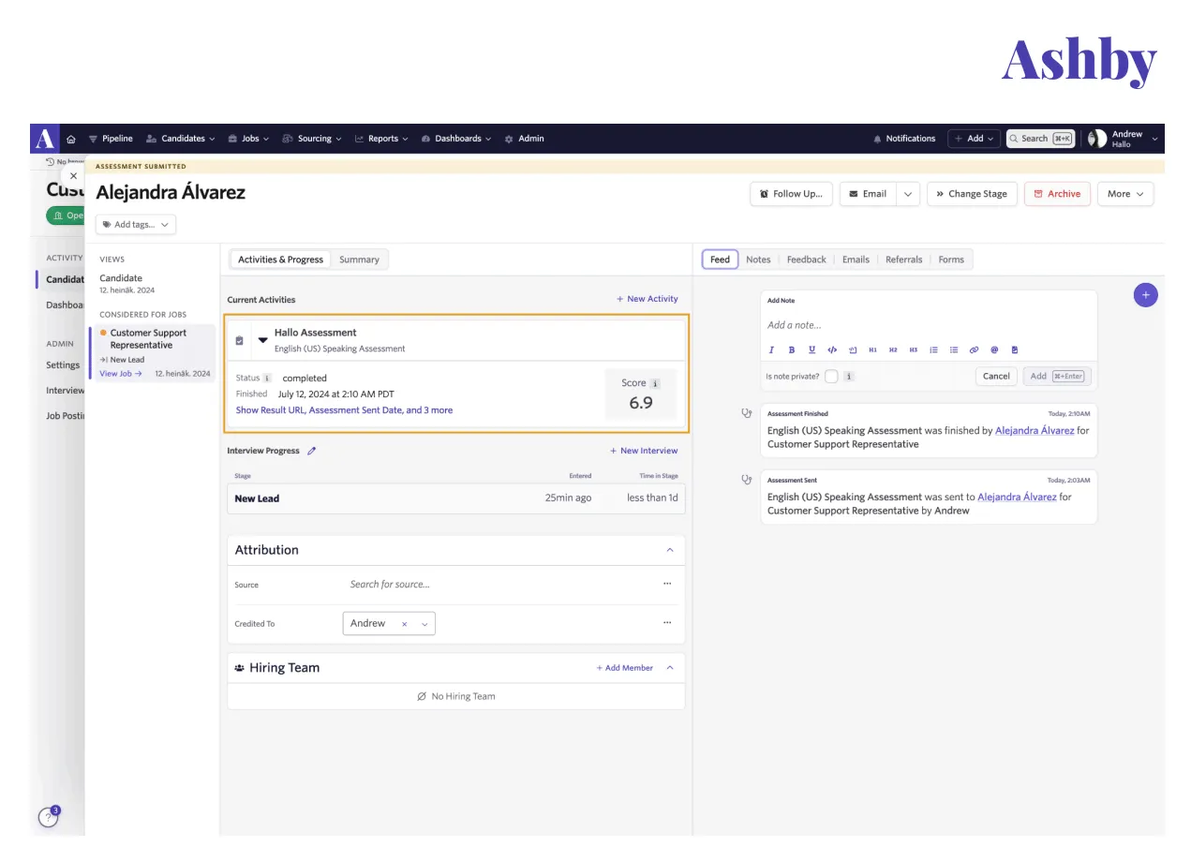Collapse the Attribution section

pos(669,550)
